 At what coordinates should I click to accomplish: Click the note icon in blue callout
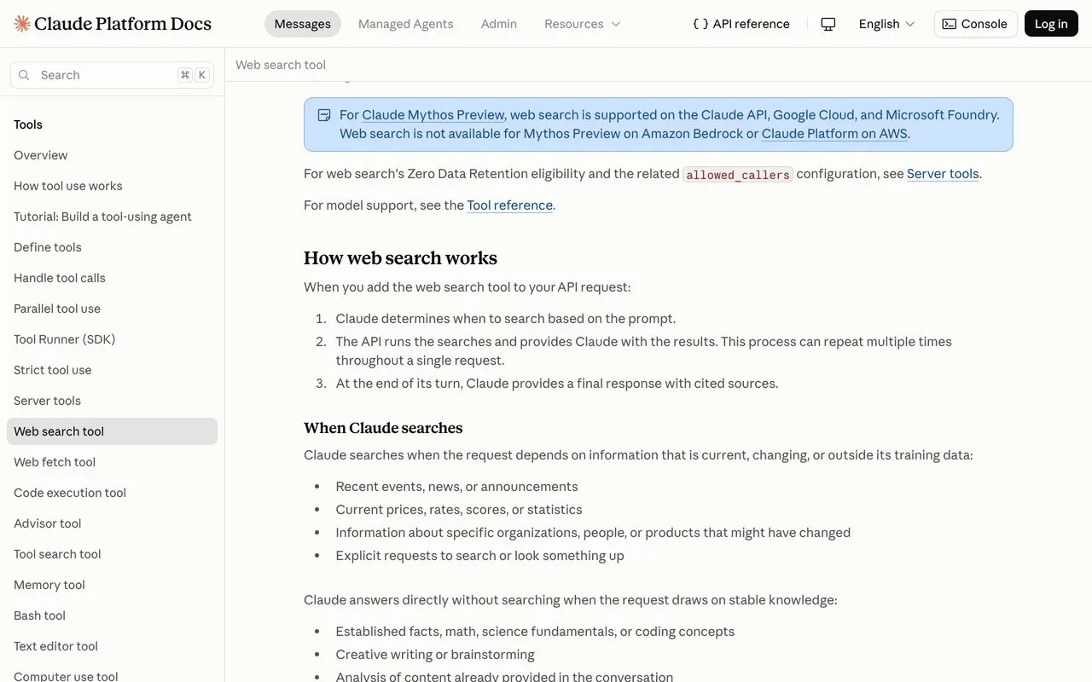pyautogui.click(x=324, y=115)
